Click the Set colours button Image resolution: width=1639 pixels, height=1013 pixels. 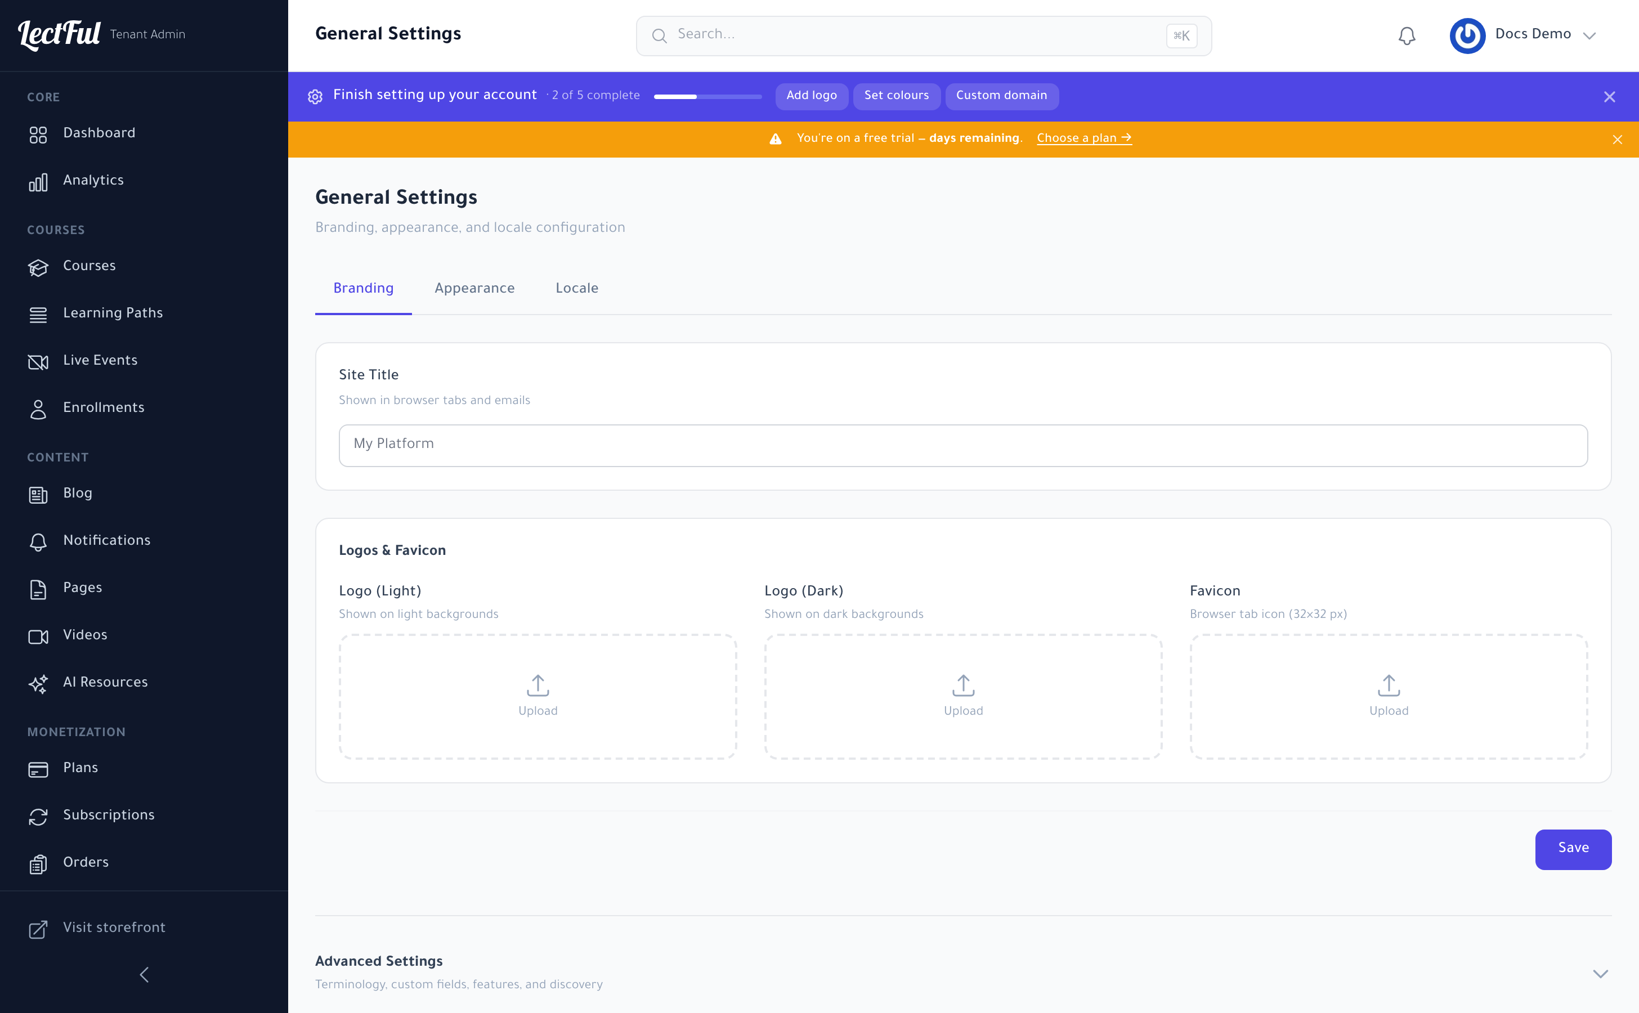click(x=896, y=96)
